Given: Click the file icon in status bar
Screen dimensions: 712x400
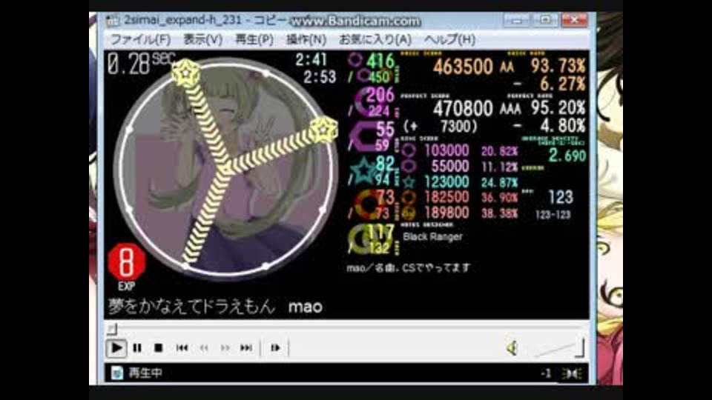Looking at the screenshot, I should pos(116,373).
